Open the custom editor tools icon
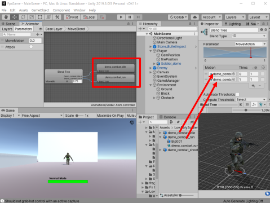The image size is (270, 203). [x=57, y=17]
